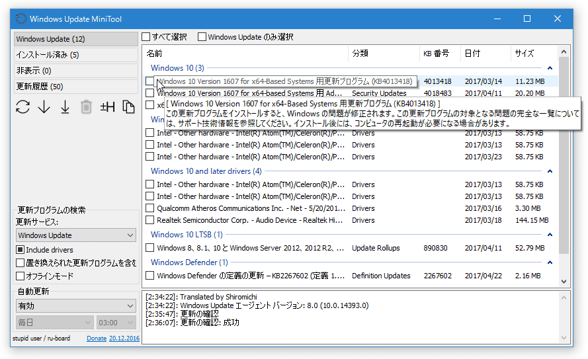Select the Realtek Hi... Audio Device row
This screenshot has width=588, height=359.
[351, 220]
